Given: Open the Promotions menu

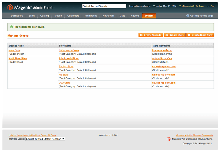Looking at the screenshot, I should click(91, 16).
